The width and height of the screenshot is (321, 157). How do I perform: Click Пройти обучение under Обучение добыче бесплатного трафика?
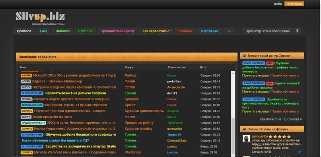click(285, 76)
